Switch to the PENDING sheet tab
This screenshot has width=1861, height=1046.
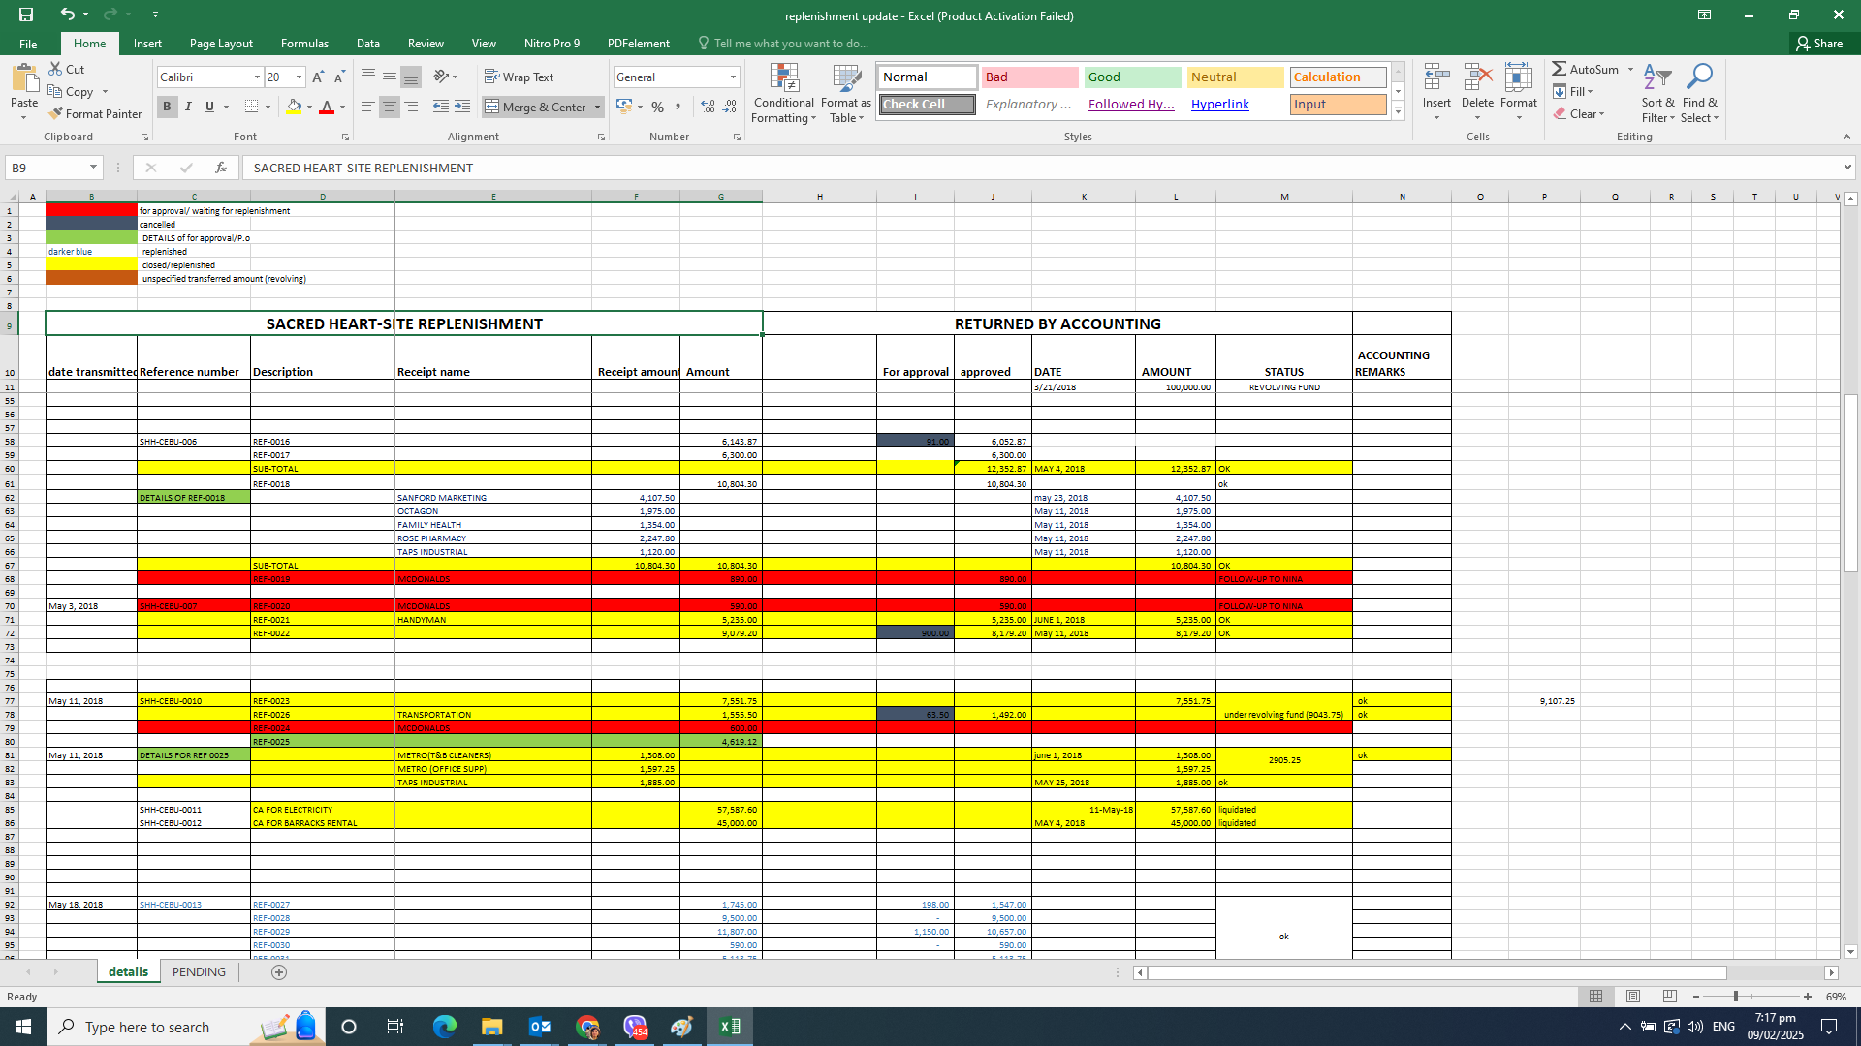(x=199, y=972)
